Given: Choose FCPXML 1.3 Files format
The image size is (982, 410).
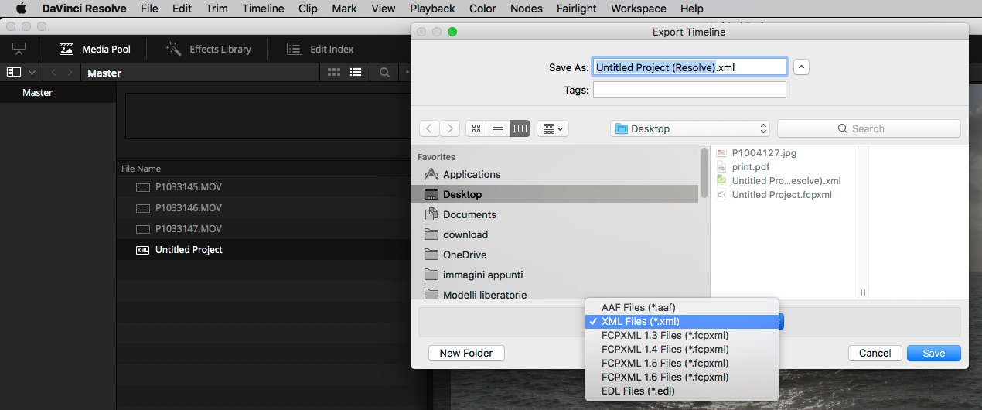Looking at the screenshot, I should (682, 335).
